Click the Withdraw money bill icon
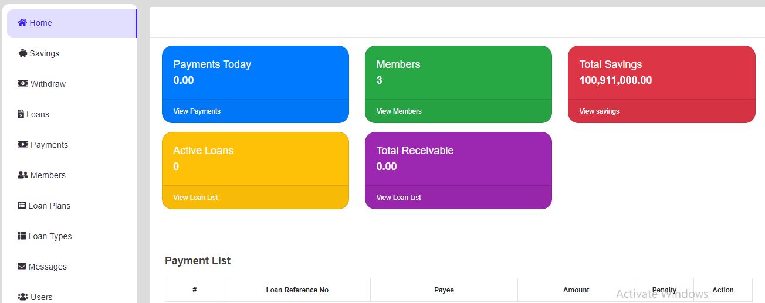 pyautogui.click(x=23, y=84)
